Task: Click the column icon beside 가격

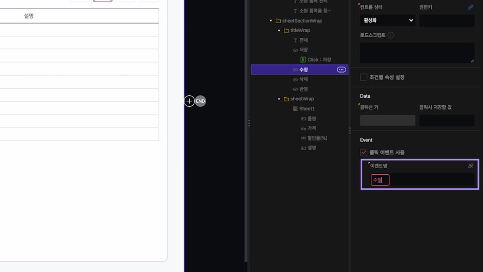Action: click(303, 128)
